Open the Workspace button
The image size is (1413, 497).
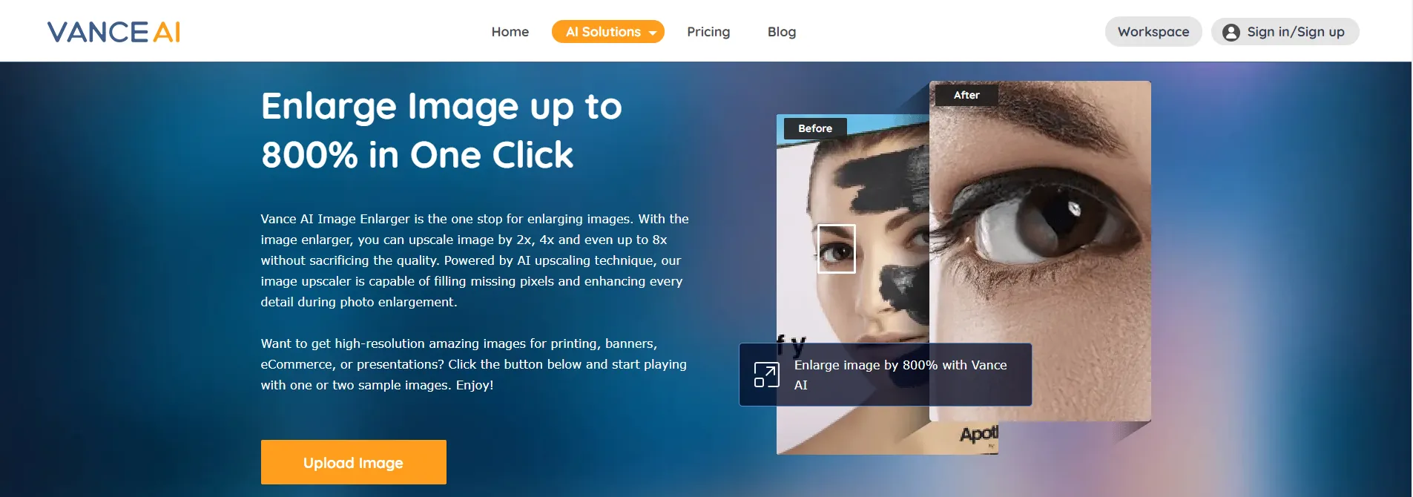(1153, 32)
